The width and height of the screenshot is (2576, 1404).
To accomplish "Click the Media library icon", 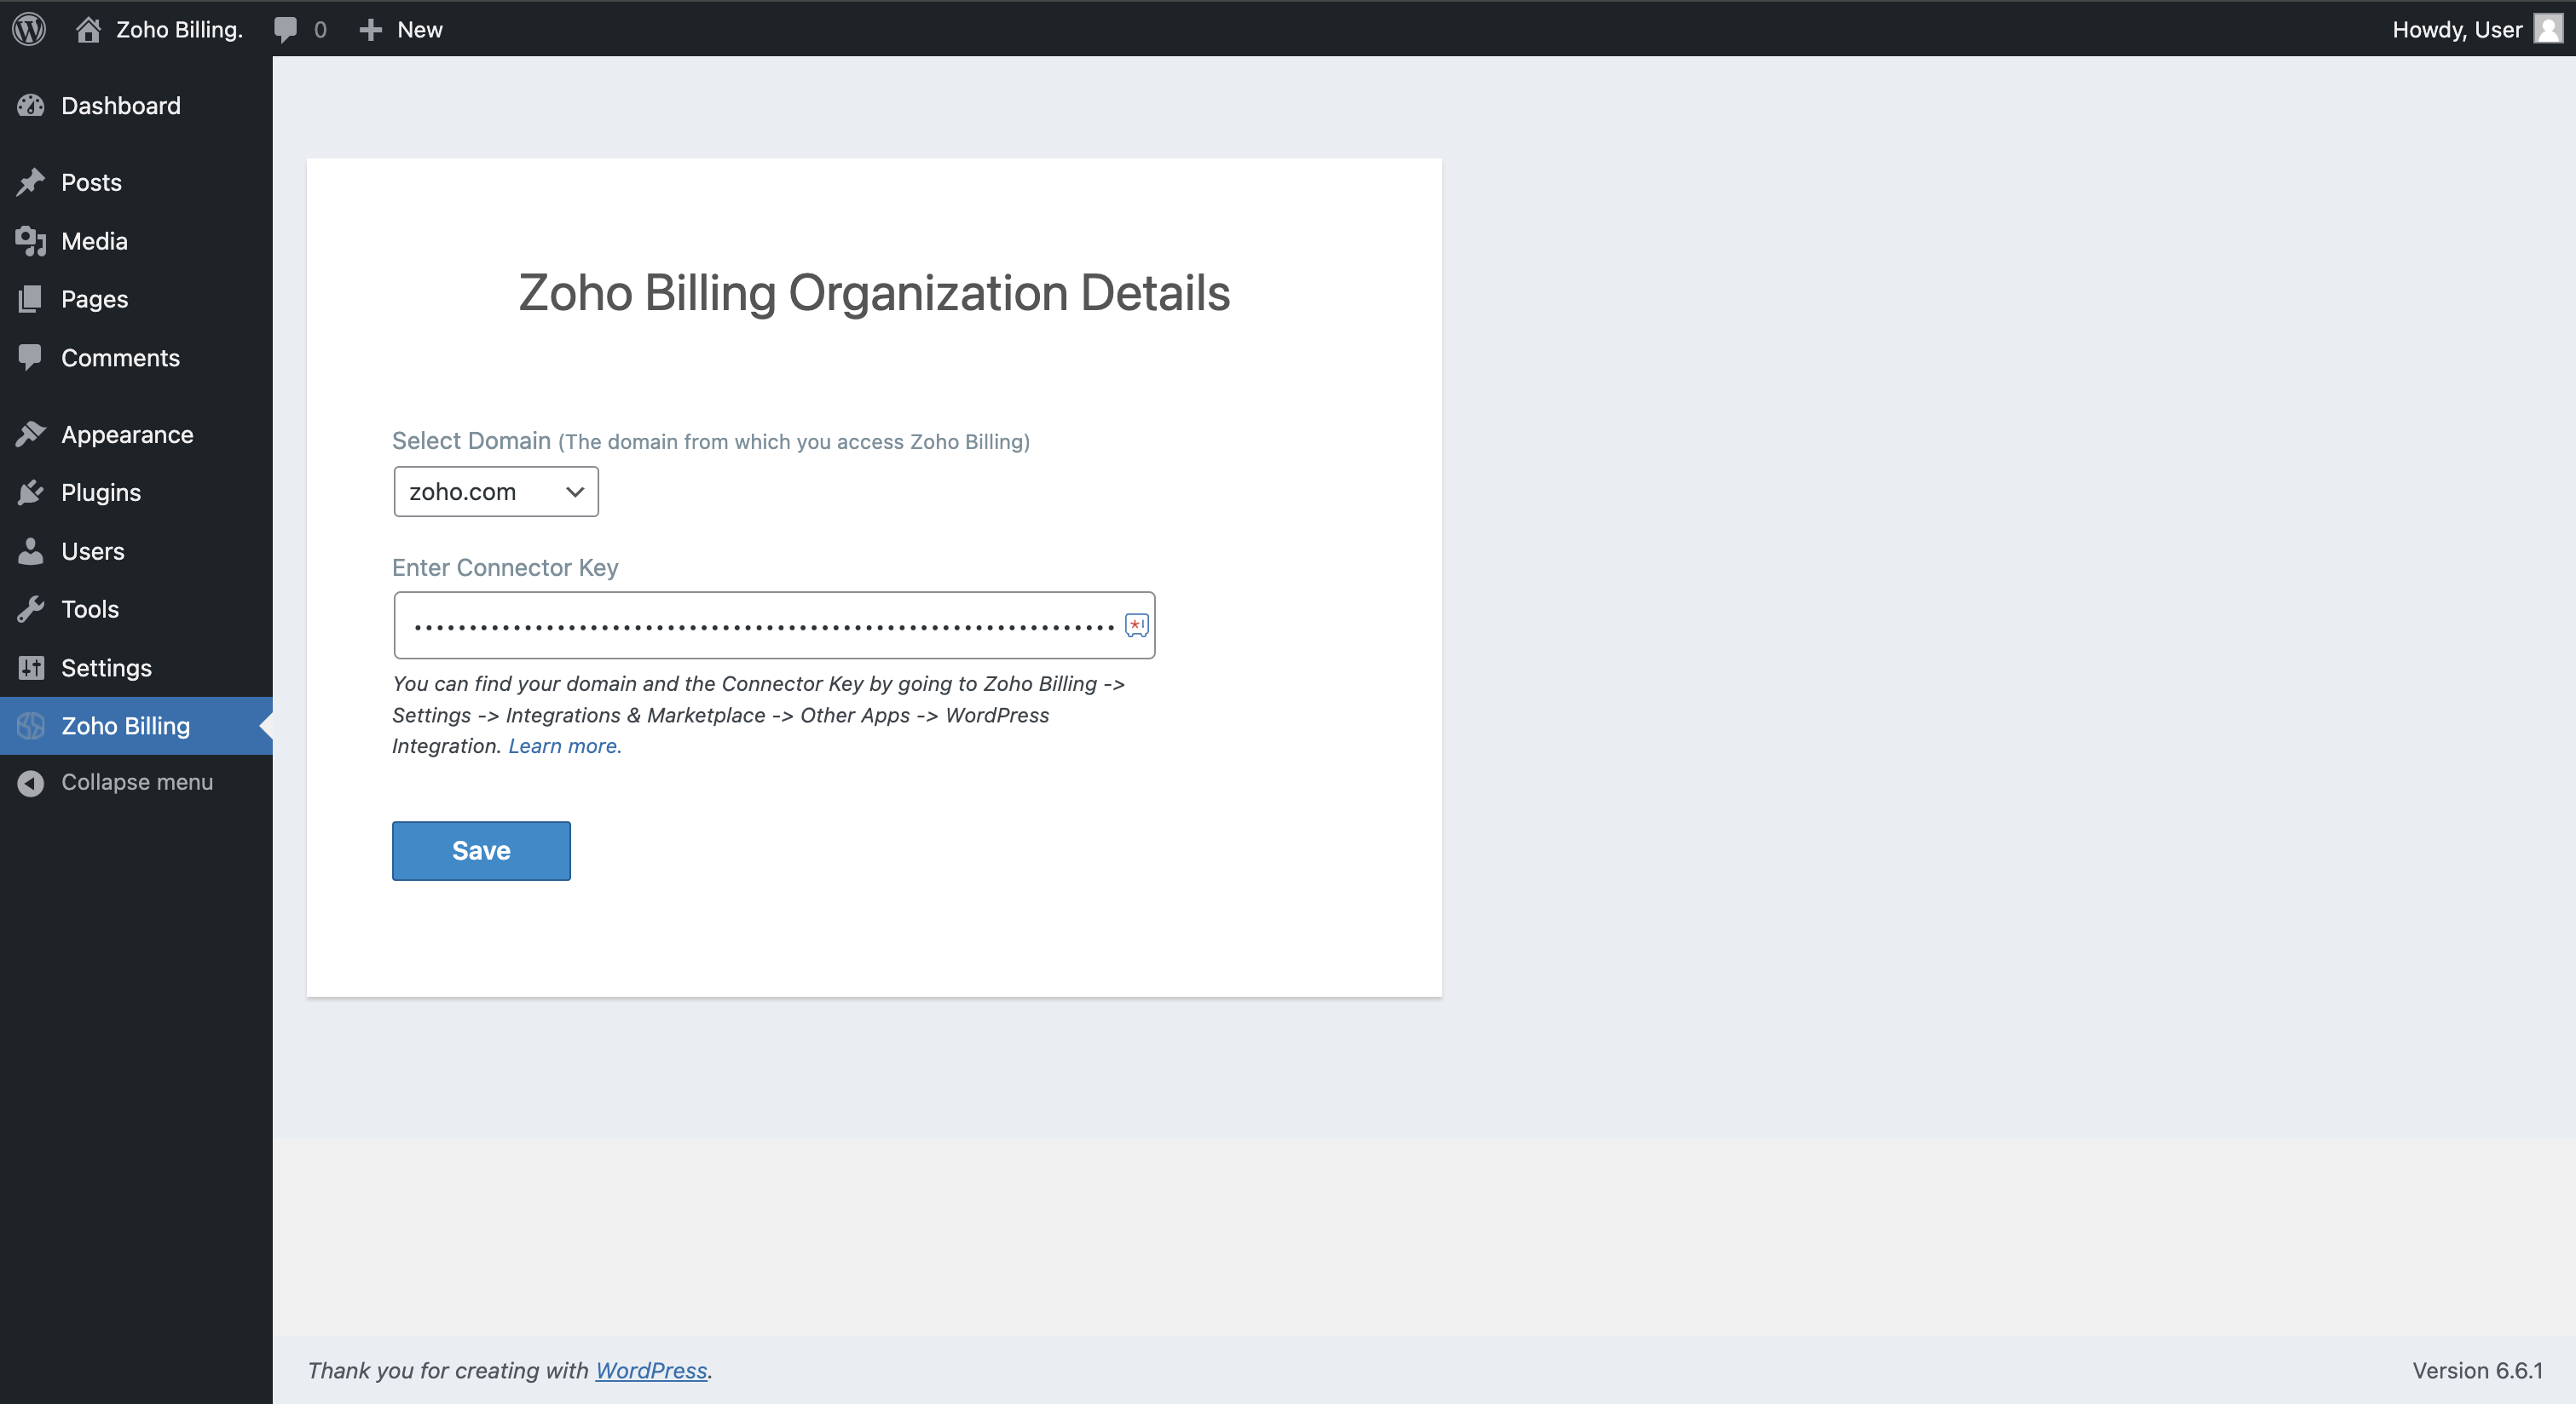I will pyautogui.click(x=31, y=241).
